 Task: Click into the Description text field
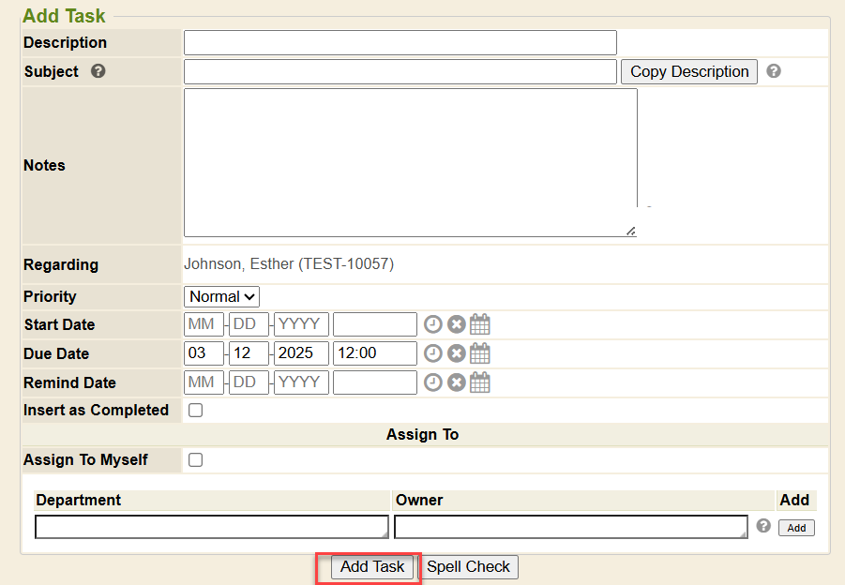[x=400, y=43]
